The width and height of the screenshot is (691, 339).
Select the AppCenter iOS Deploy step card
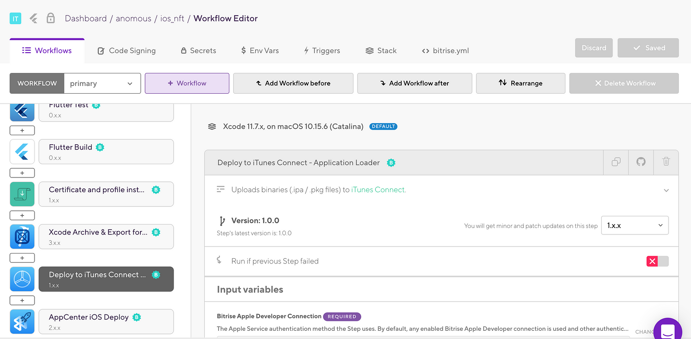[x=106, y=322]
